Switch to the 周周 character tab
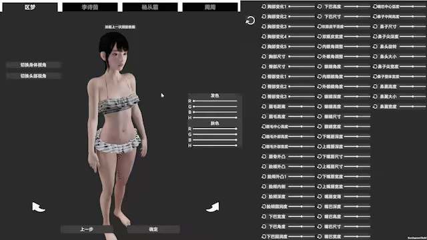This screenshot has width=427, height=240. point(210,7)
